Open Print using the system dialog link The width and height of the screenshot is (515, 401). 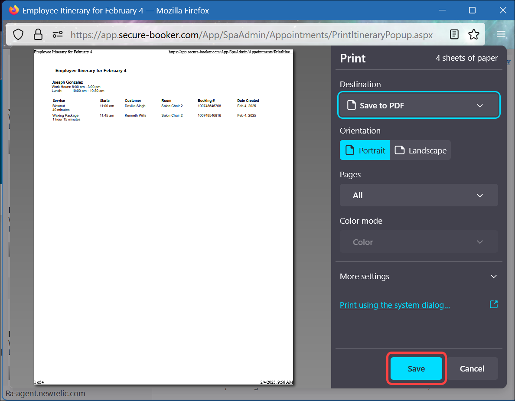(394, 305)
